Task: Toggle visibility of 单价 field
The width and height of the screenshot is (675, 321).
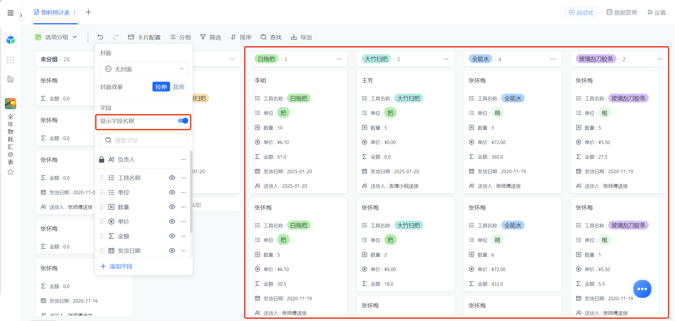Action: [172, 221]
